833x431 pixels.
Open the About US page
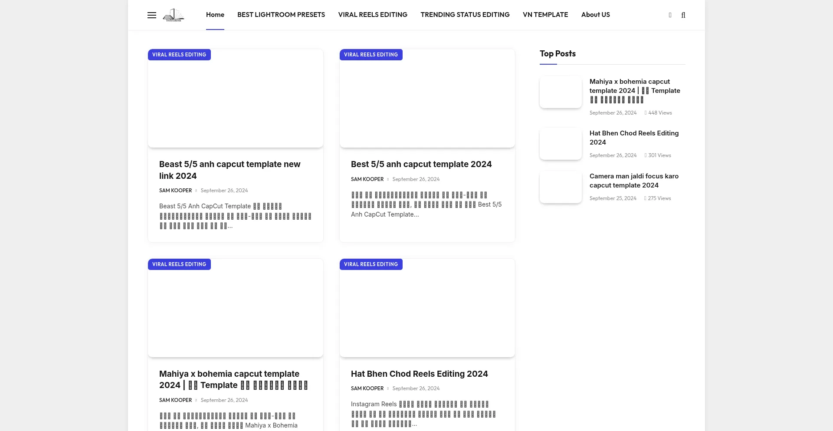coord(596,15)
